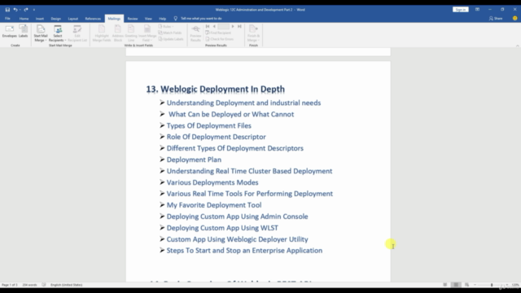The height and width of the screenshot is (293, 521).
Task: Switch to Print Layout view
Action: point(456,285)
